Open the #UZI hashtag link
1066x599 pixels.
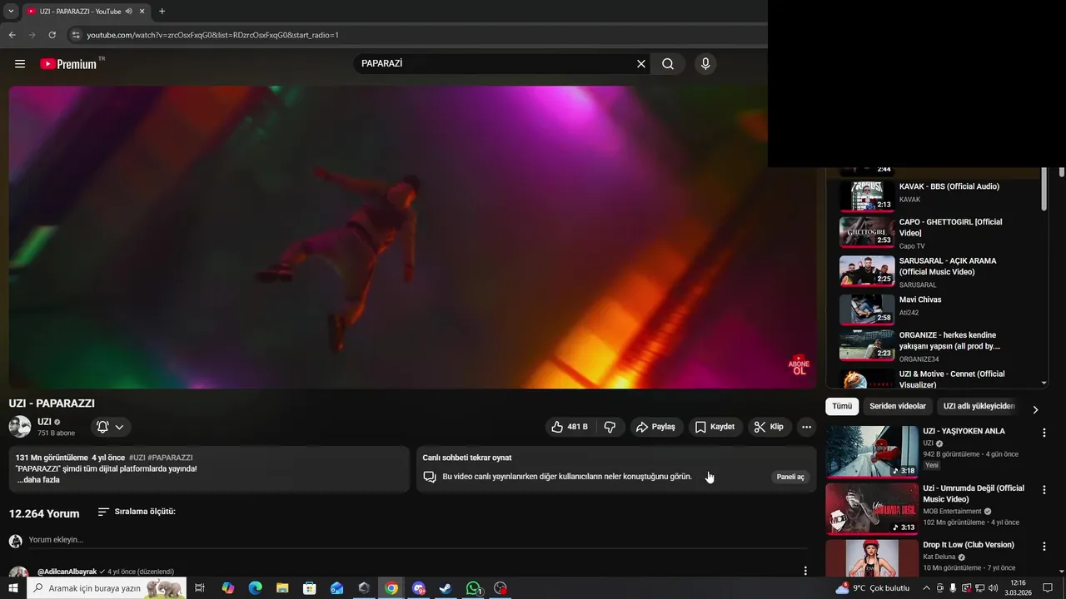pyautogui.click(x=137, y=458)
